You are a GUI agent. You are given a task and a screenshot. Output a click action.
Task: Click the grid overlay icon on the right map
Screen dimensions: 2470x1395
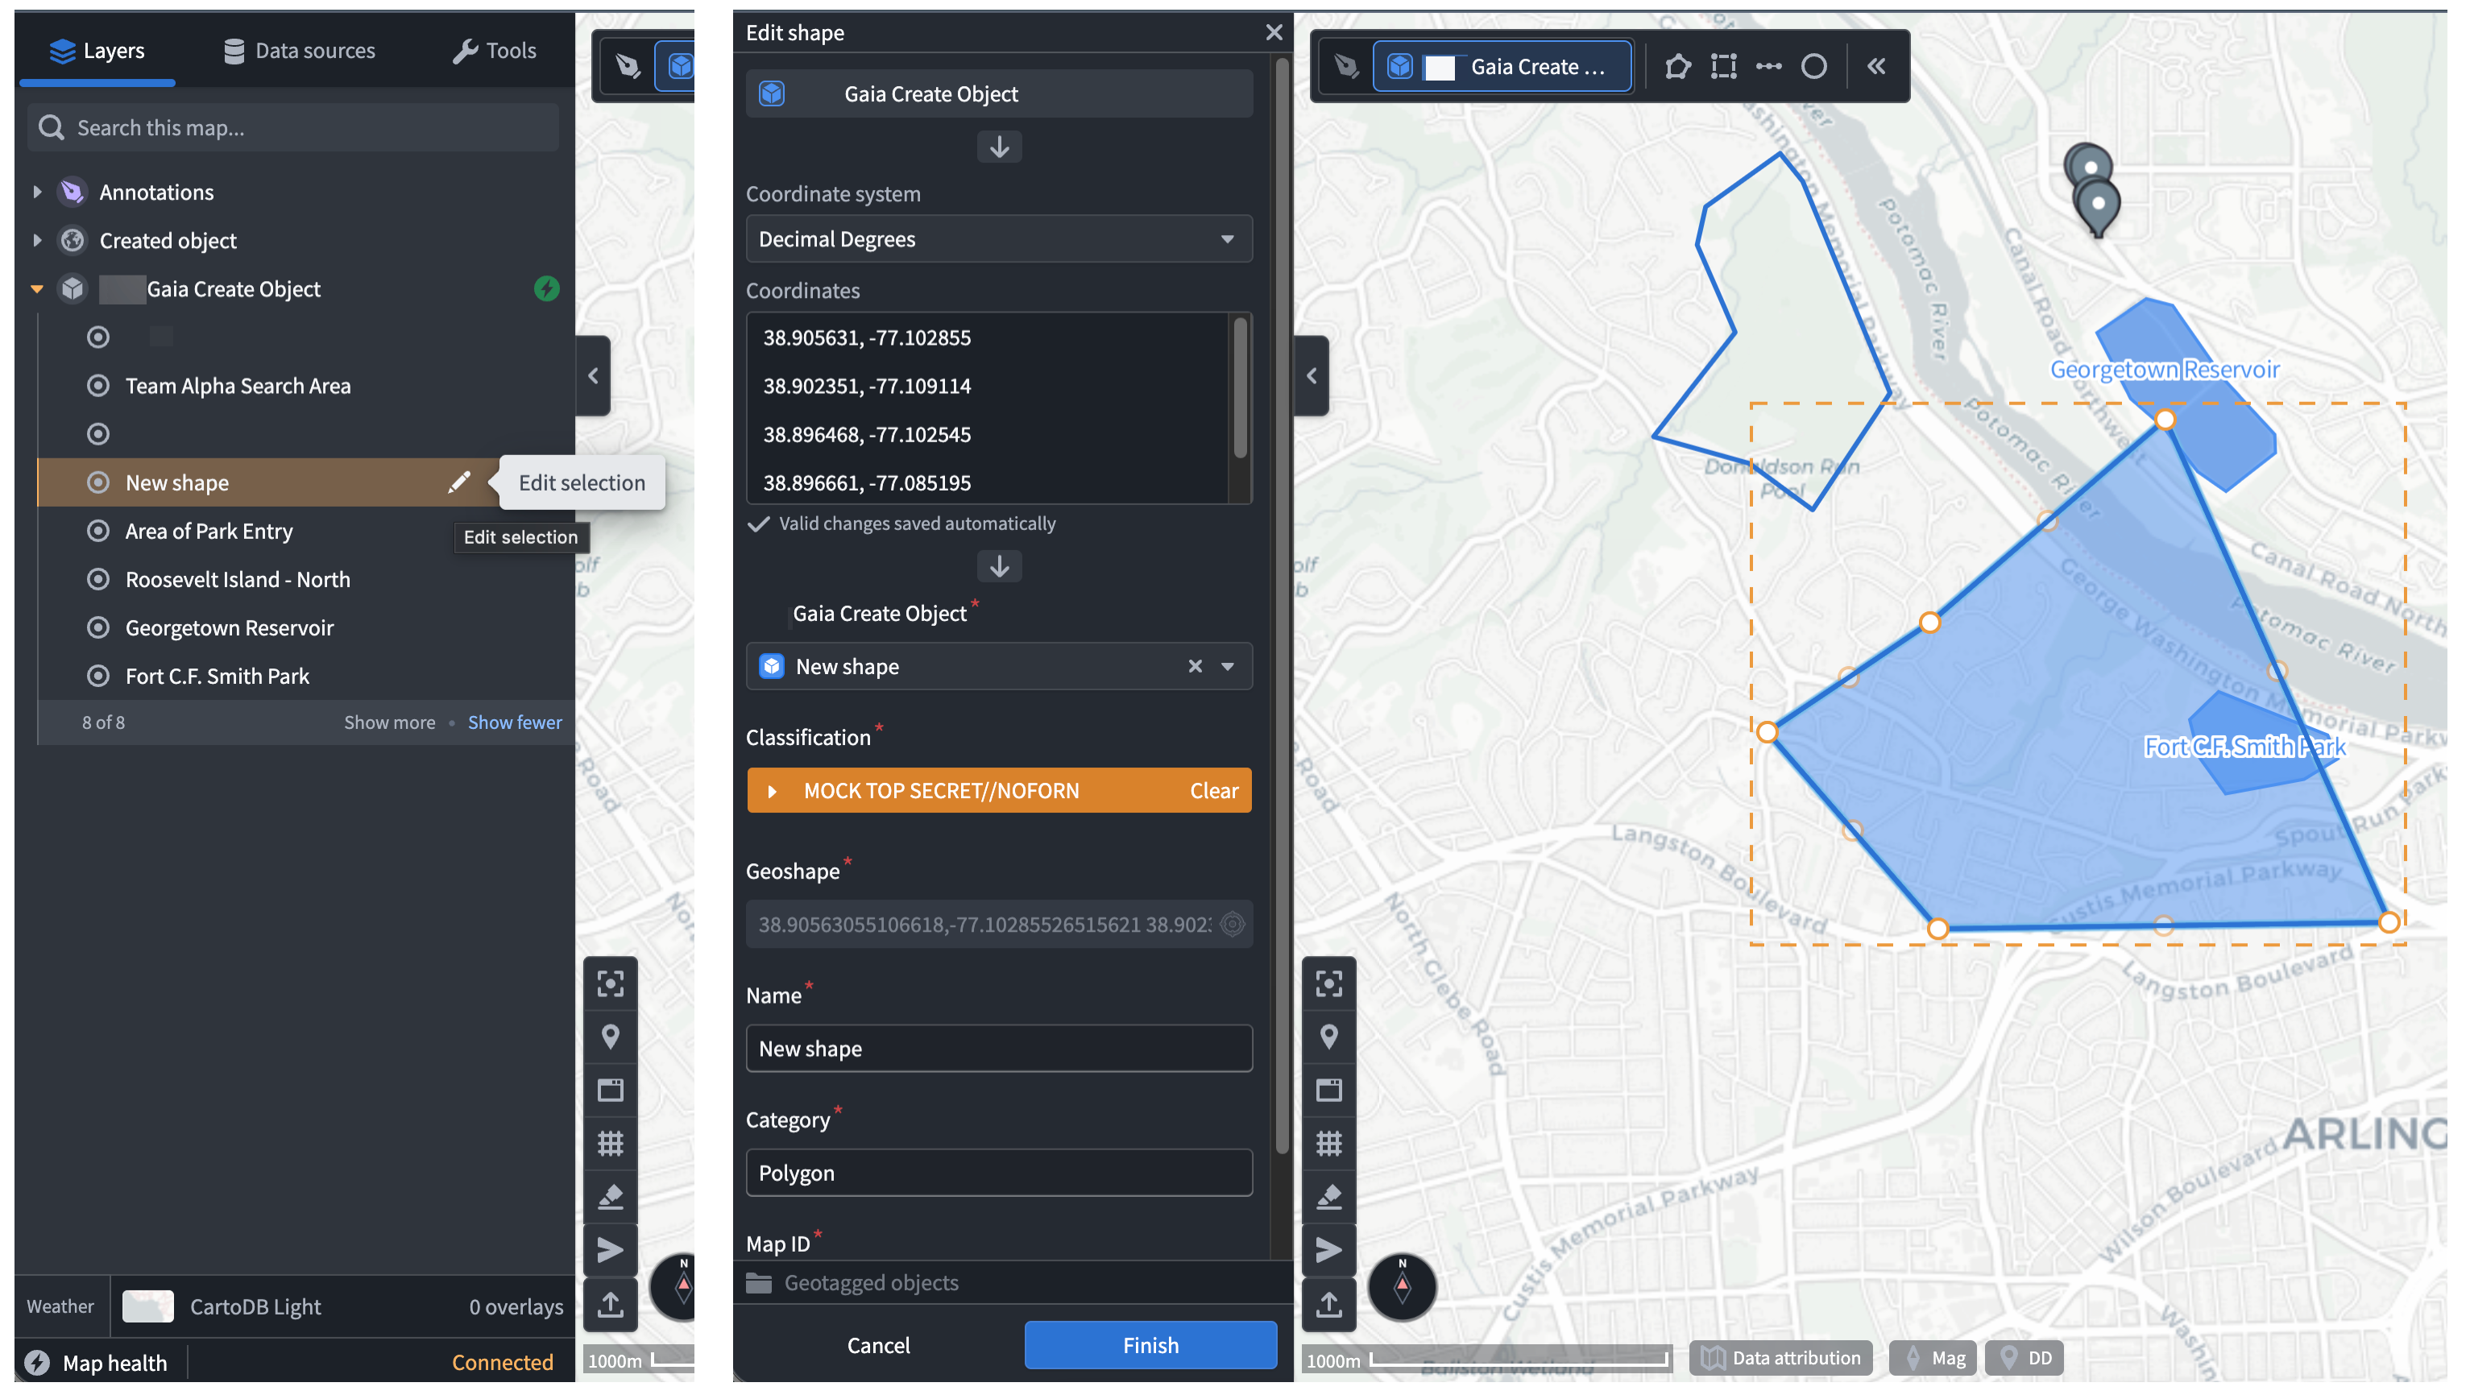[x=1328, y=1143]
